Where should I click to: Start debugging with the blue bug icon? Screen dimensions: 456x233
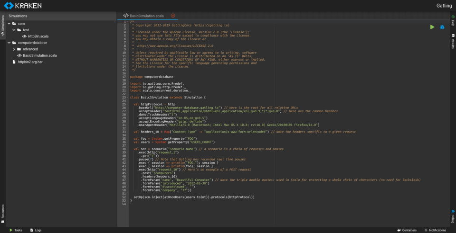pos(442,27)
